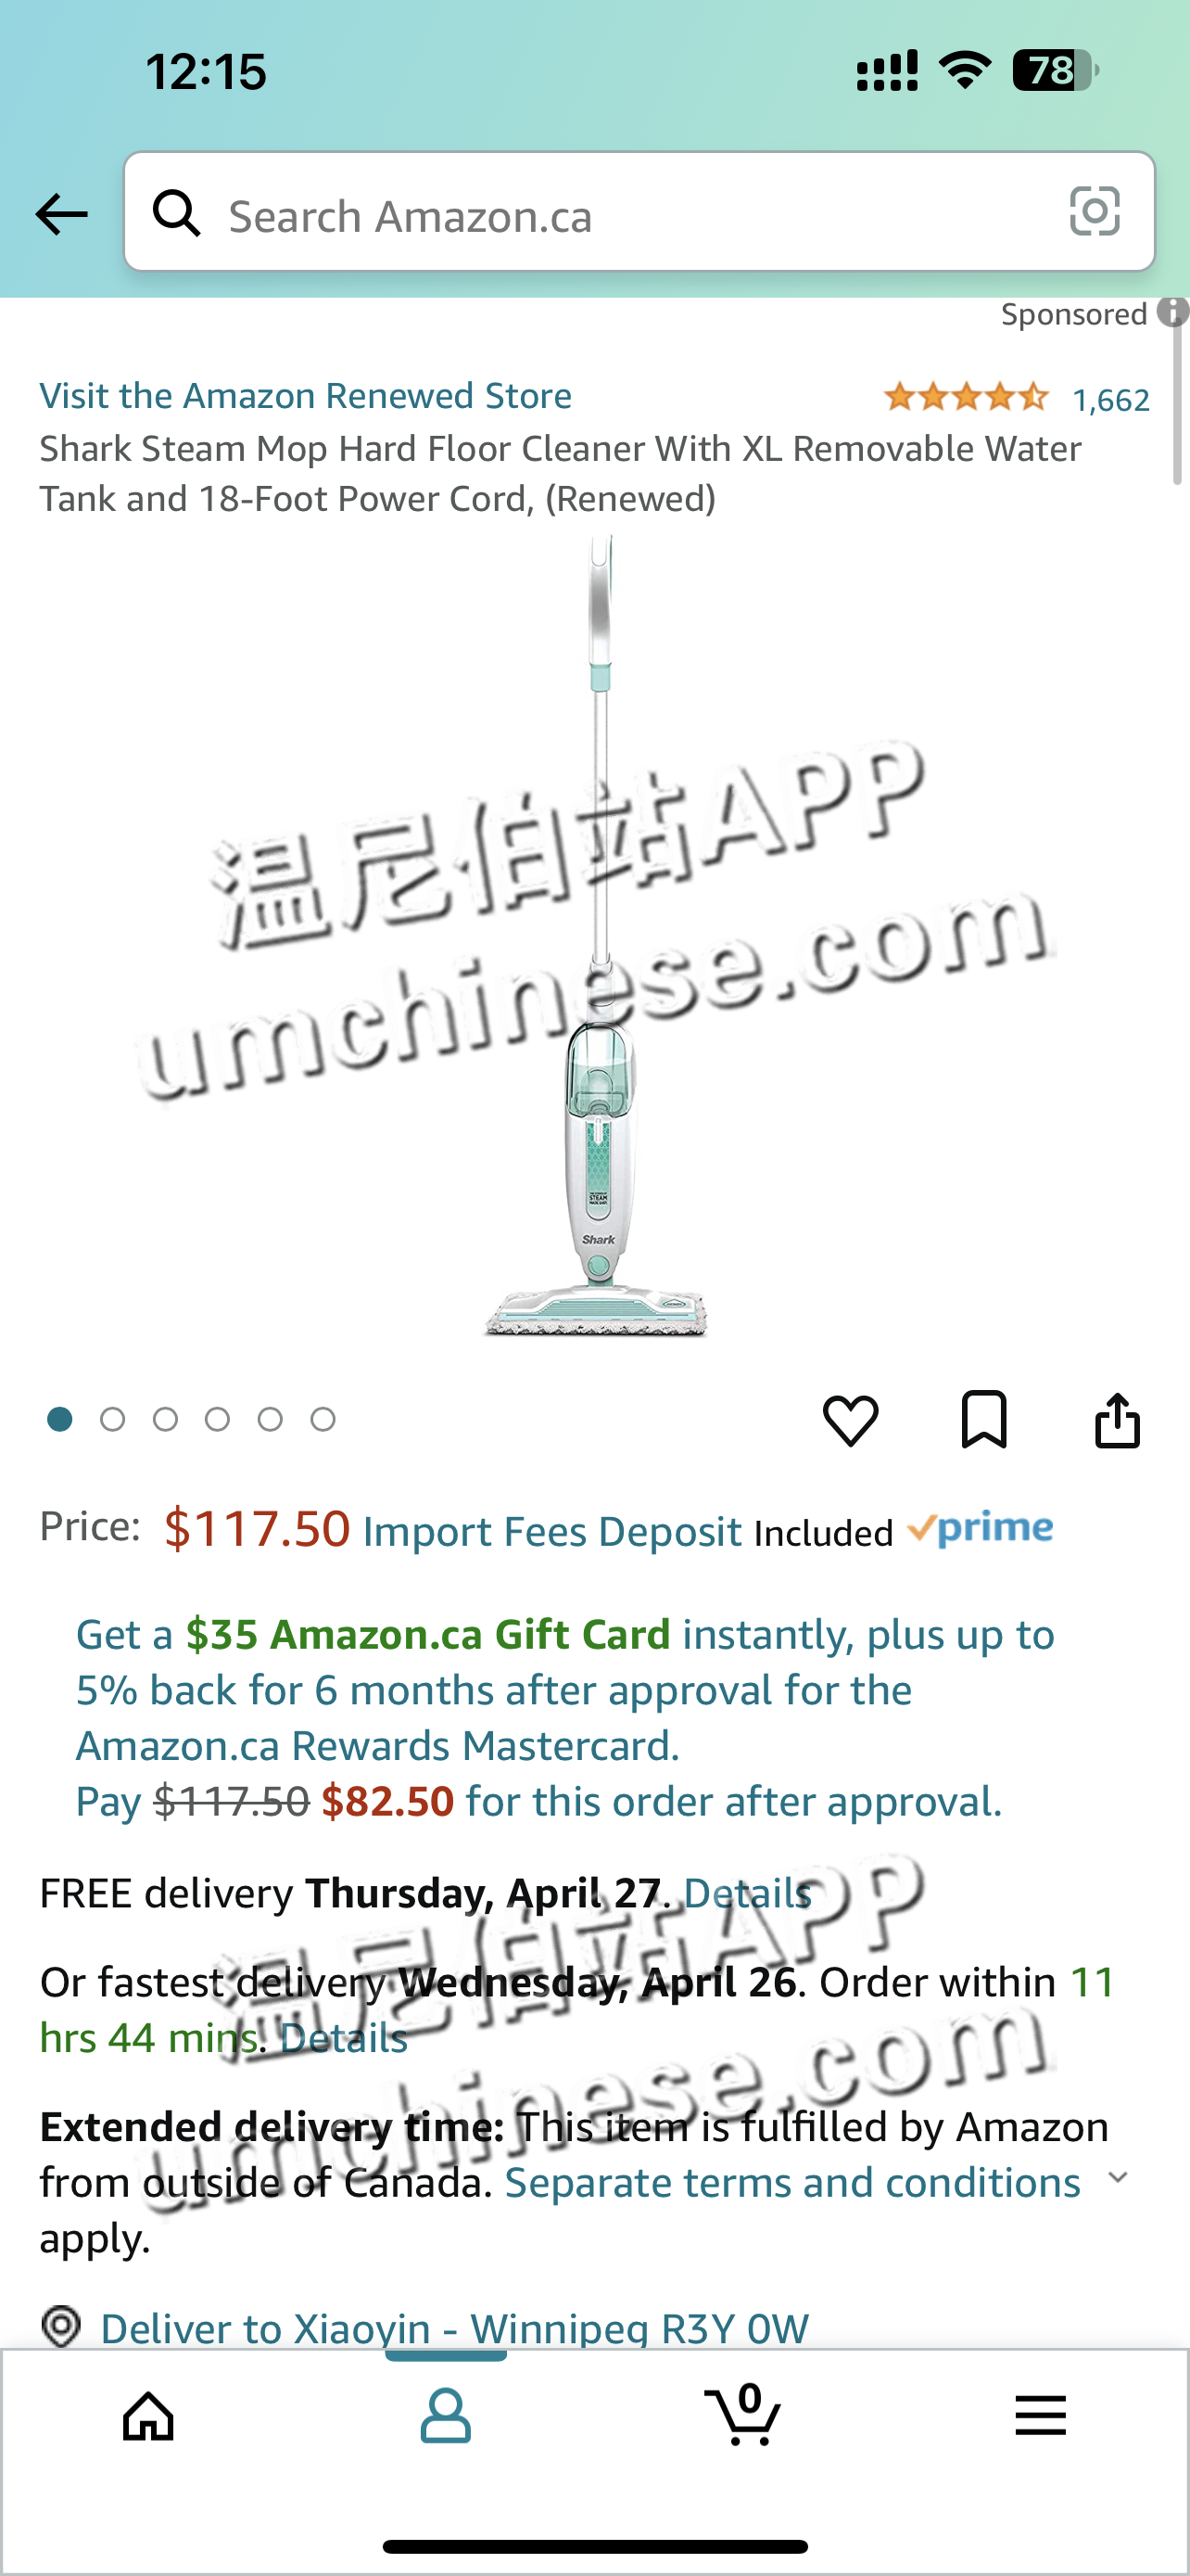Tap the bookmark save icon
Screen dimensions: 1190x2576
(984, 1419)
